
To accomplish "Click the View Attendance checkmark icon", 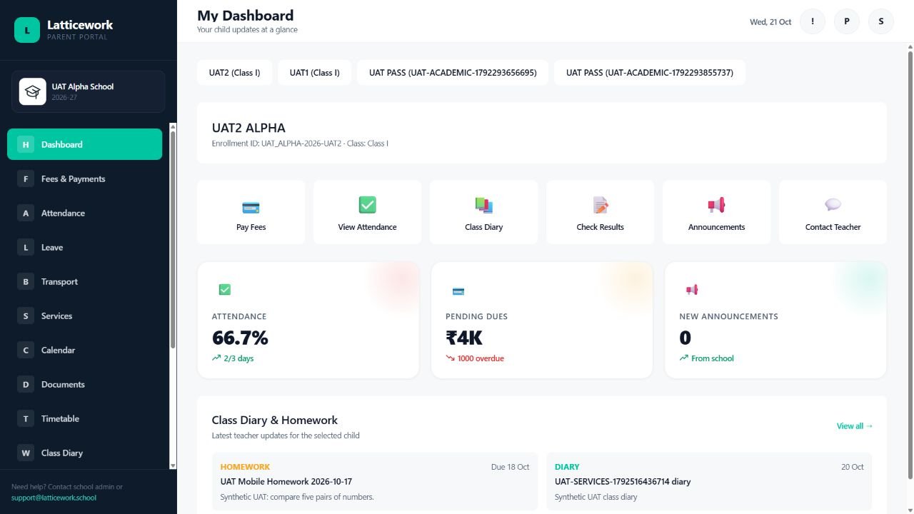I will point(367,206).
